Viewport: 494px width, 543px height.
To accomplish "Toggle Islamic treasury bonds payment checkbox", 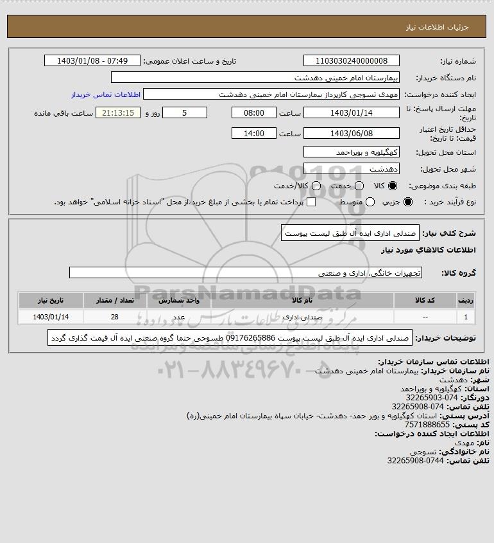I will point(311,202).
